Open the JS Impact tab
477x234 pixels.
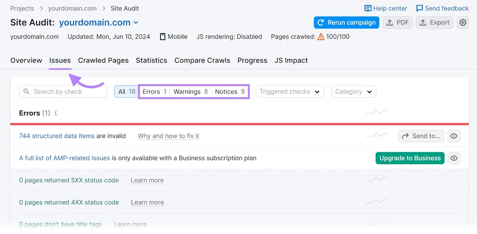point(291,60)
